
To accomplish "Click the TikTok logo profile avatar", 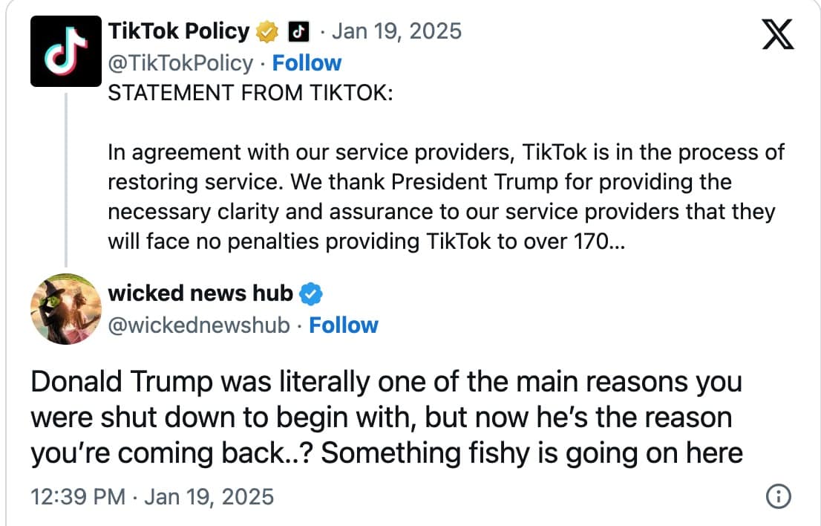I will click(65, 51).
